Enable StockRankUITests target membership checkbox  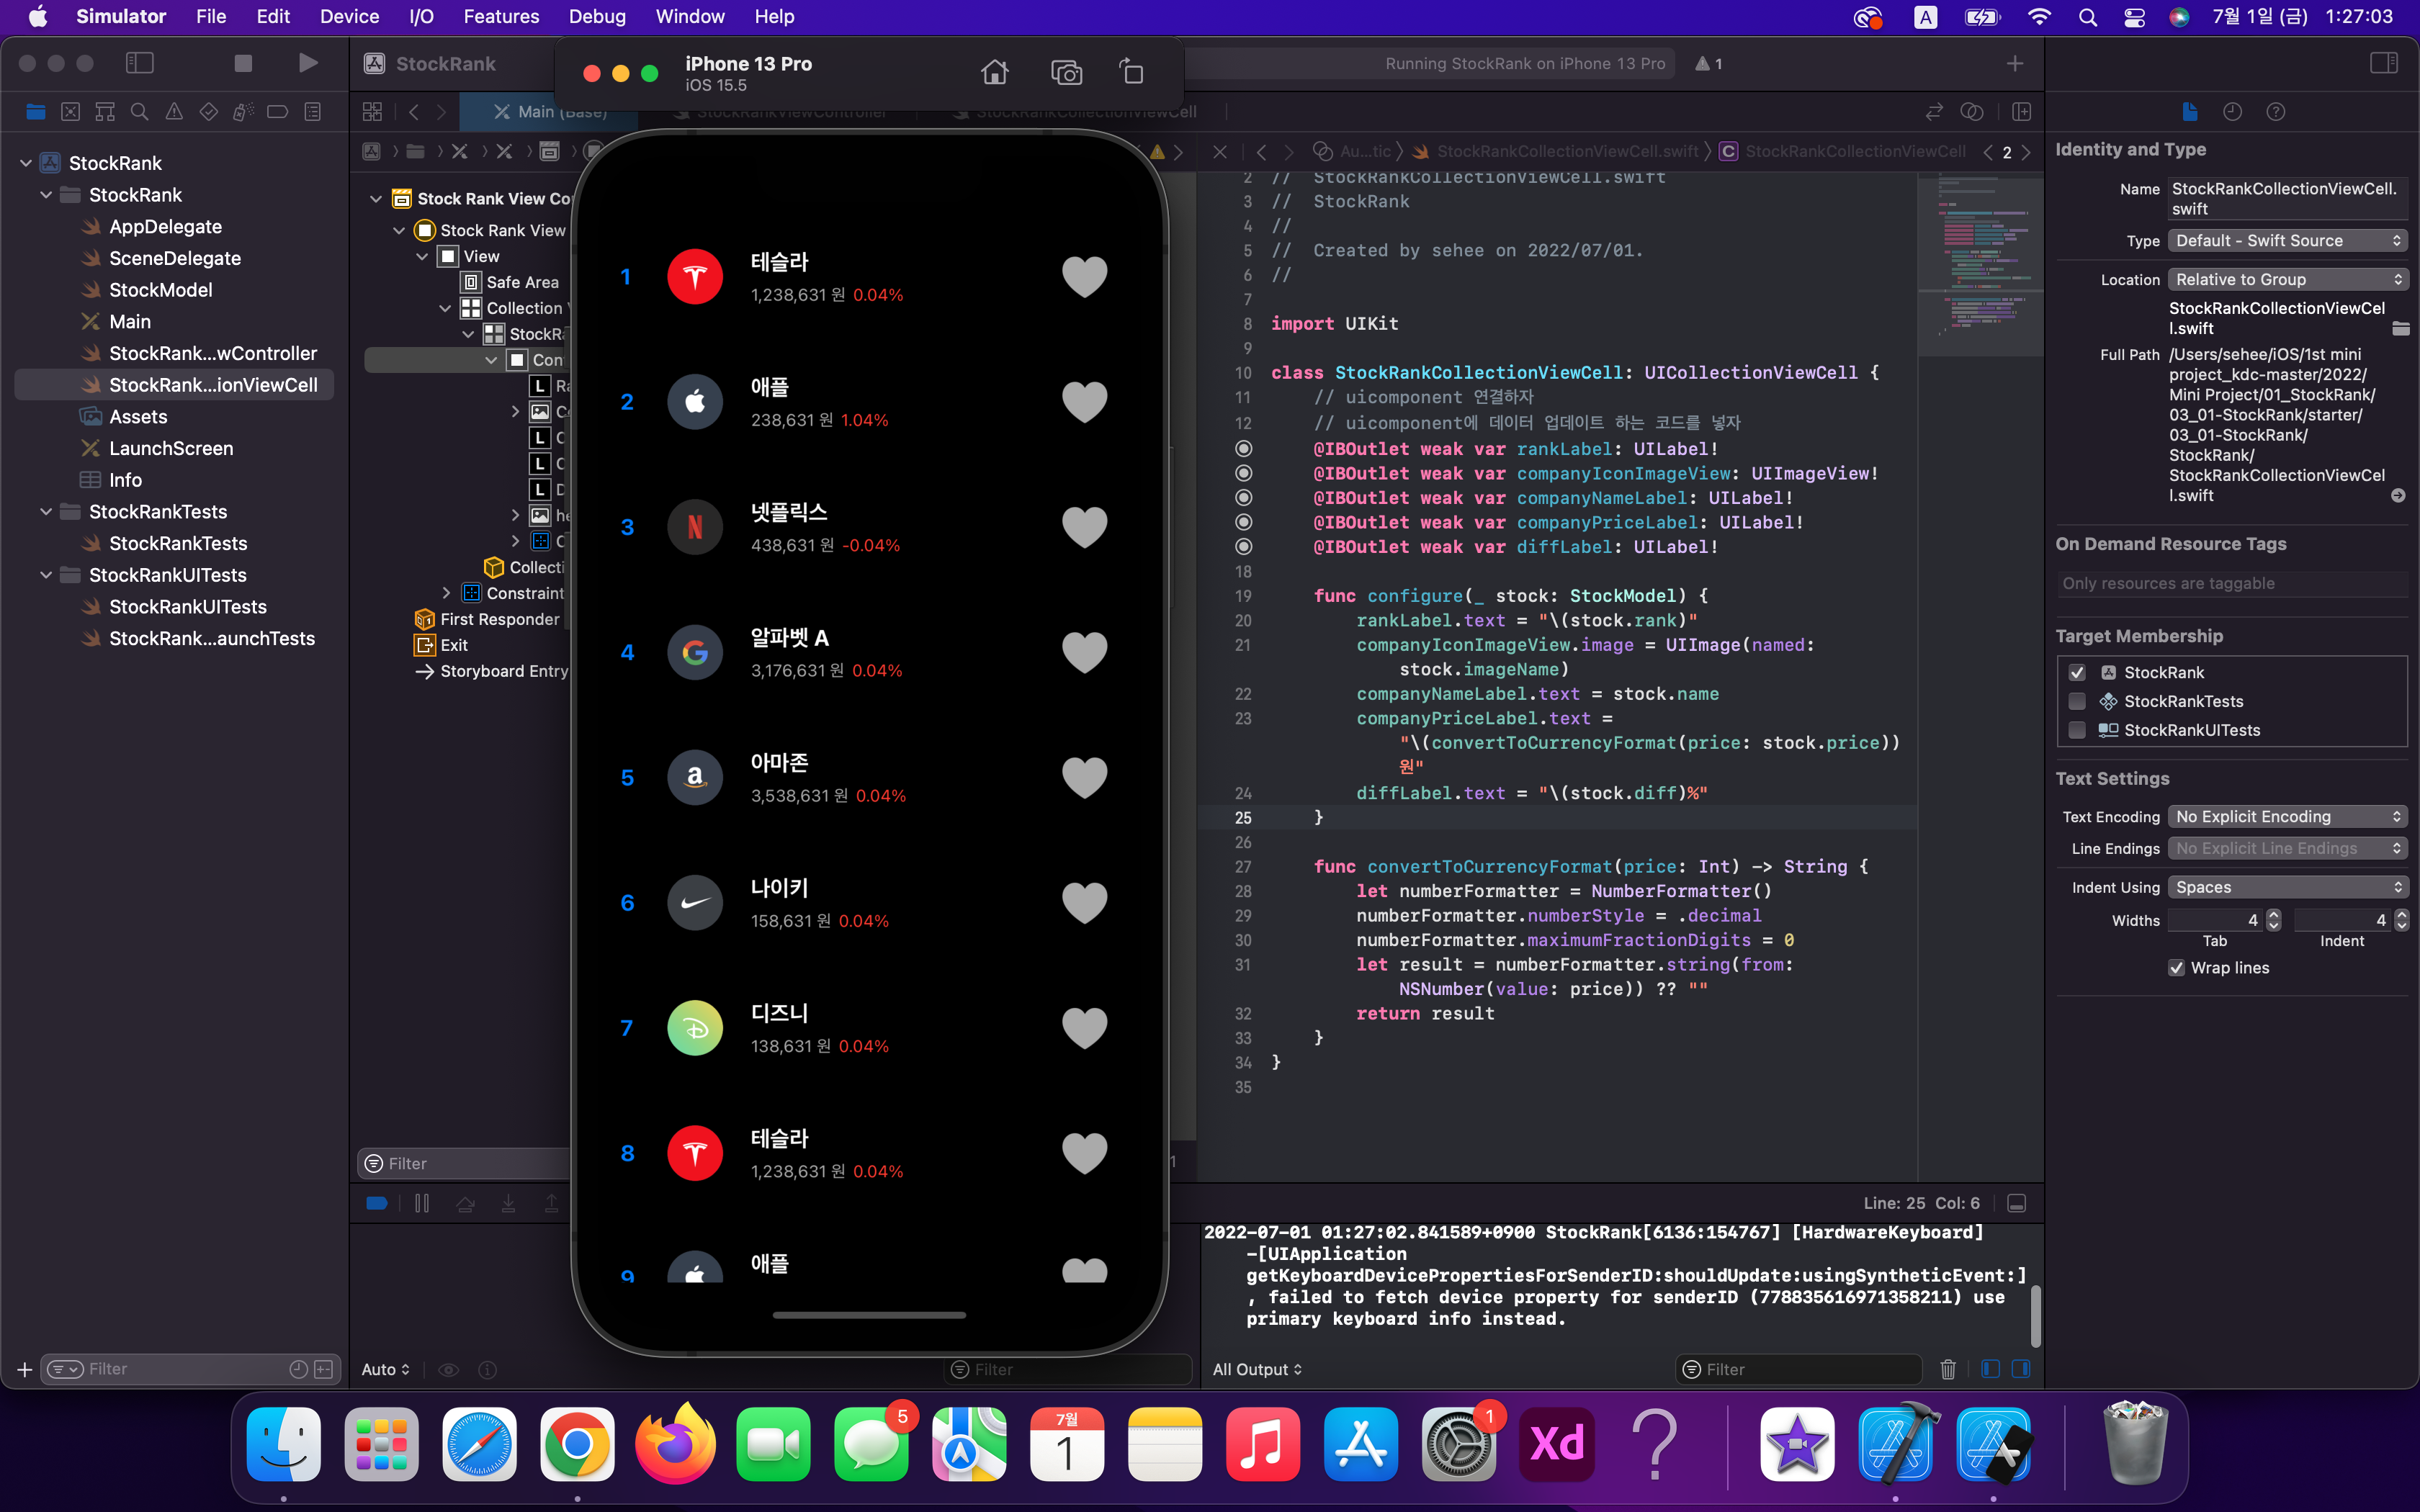2077,730
